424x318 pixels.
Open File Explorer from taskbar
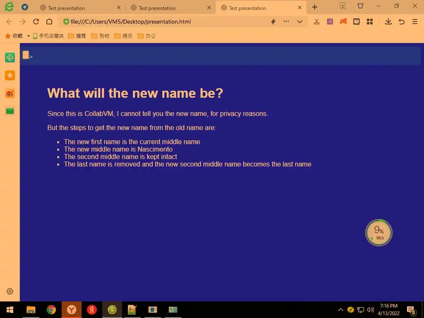(31, 310)
